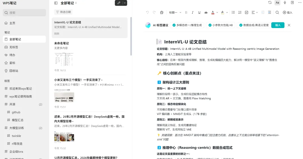
Task: Click the 插入 toolbar button
Action: (288, 13)
